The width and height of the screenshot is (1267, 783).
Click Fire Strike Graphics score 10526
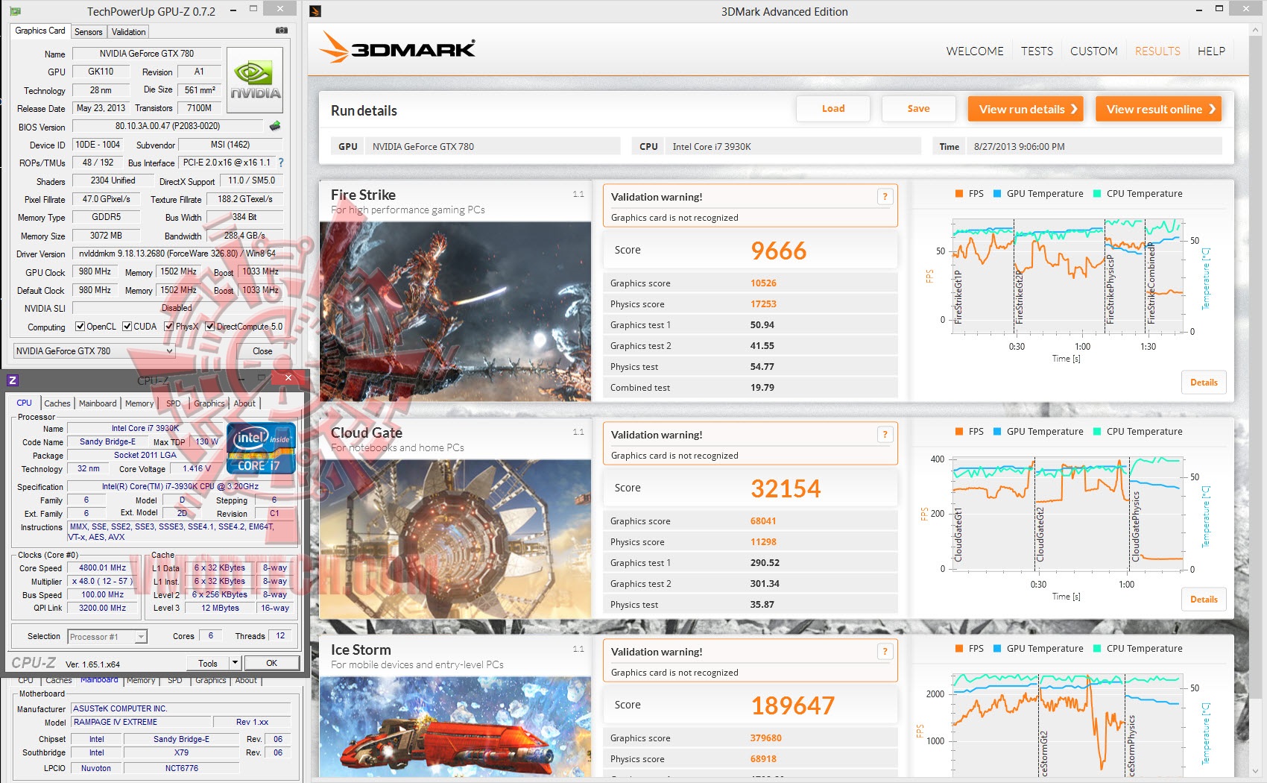pyautogui.click(x=763, y=283)
